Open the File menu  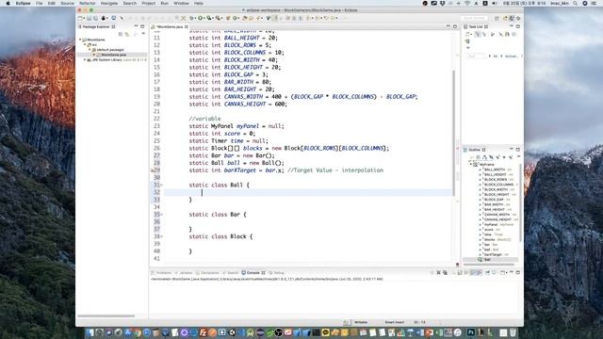point(40,3)
